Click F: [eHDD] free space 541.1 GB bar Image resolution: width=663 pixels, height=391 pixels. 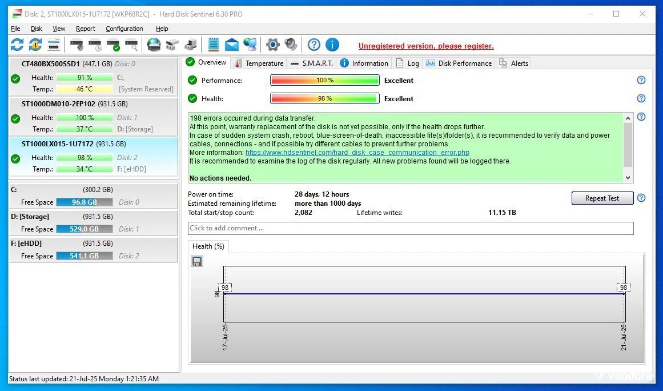(x=84, y=256)
